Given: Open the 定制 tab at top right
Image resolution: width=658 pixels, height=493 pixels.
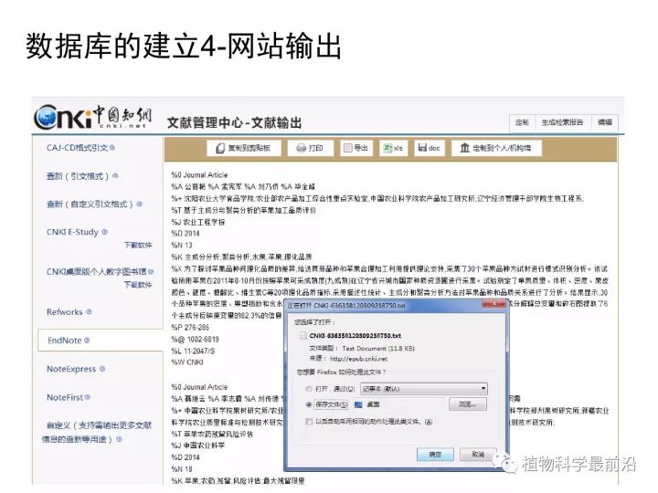Looking at the screenshot, I should pyautogui.click(x=522, y=122).
